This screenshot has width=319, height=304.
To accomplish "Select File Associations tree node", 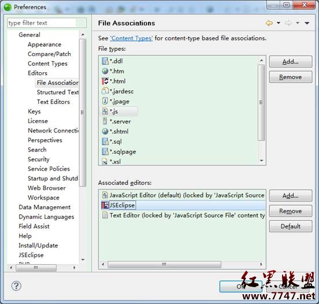I will pyautogui.click(x=58, y=83).
